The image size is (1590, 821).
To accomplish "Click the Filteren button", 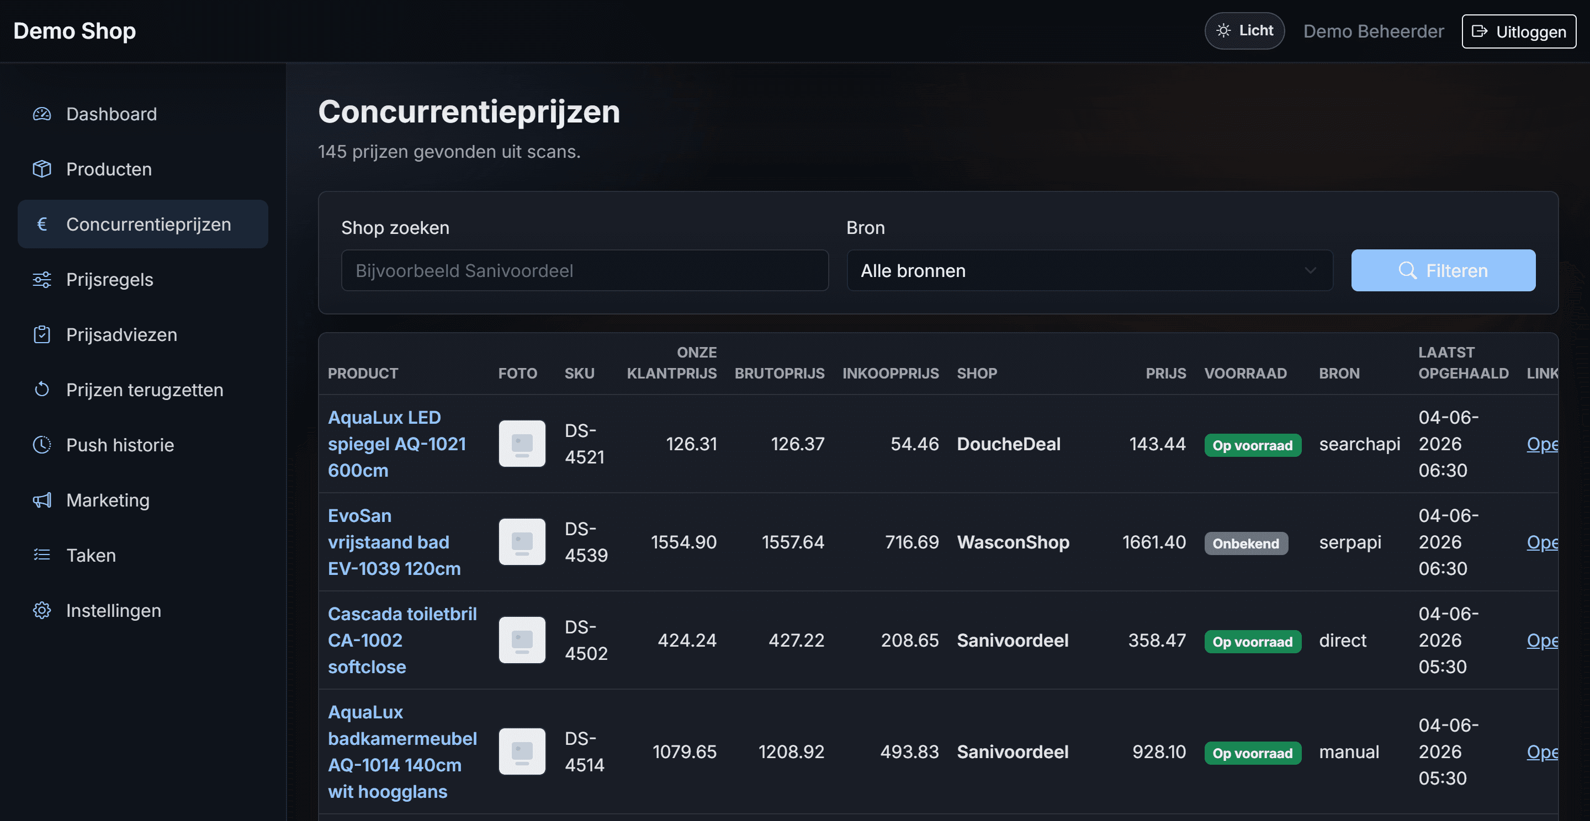I will pos(1443,270).
